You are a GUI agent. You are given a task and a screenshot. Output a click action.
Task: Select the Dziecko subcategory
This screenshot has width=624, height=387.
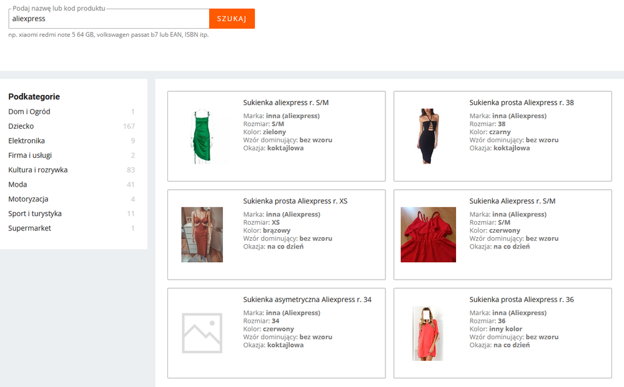pos(21,126)
